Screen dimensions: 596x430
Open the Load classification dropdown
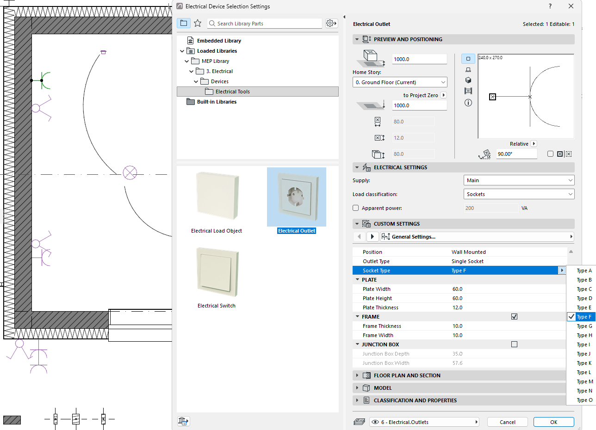click(x=519, y=194)
